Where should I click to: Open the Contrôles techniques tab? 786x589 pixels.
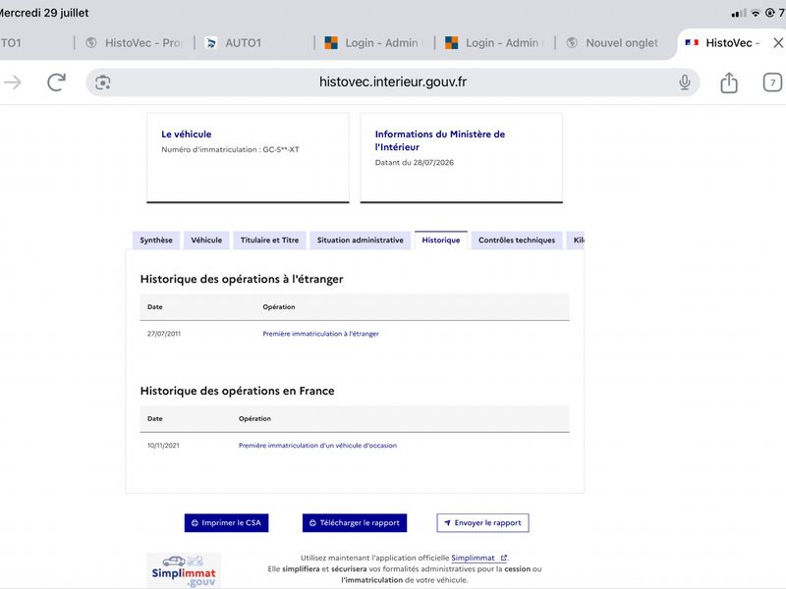point(517,241)
